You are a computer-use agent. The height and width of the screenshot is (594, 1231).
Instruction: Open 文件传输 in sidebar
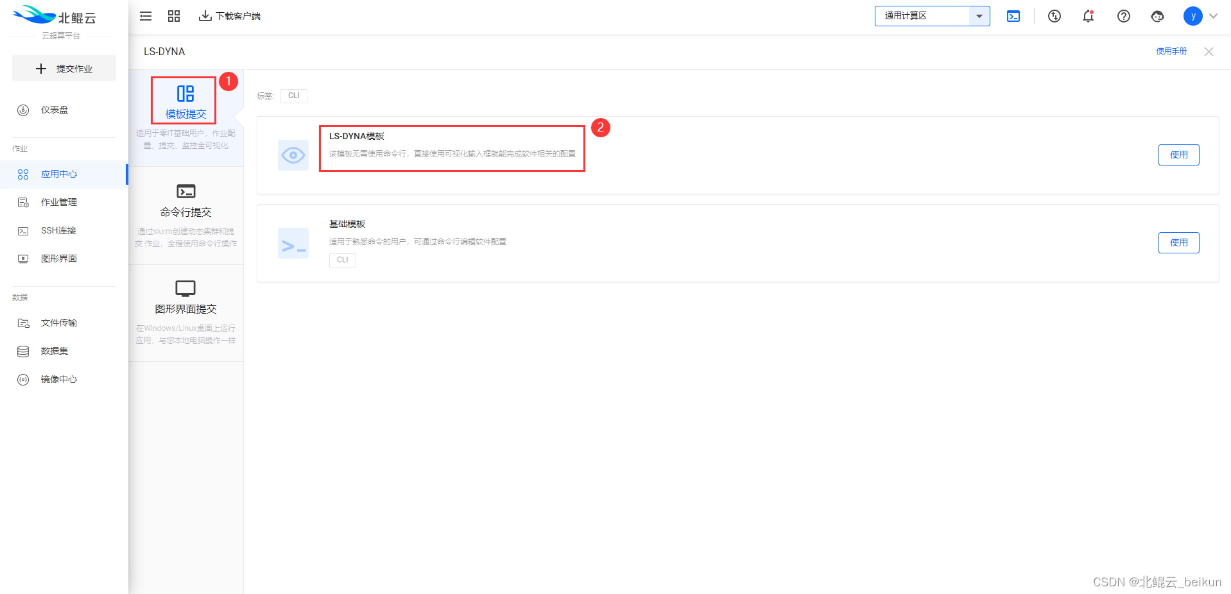coord(64,323)
